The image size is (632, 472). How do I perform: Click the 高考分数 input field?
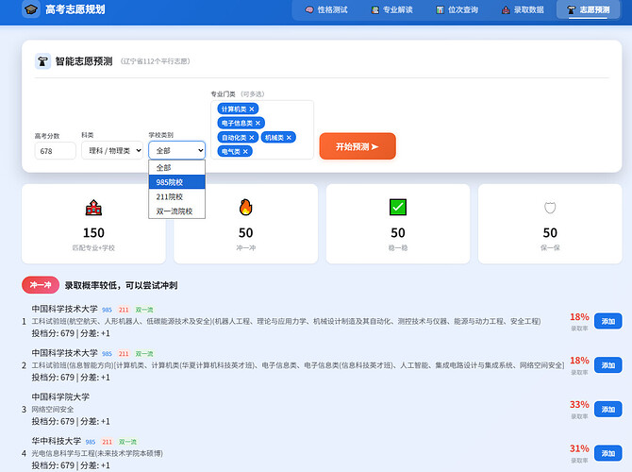click(x=56, y=151)
